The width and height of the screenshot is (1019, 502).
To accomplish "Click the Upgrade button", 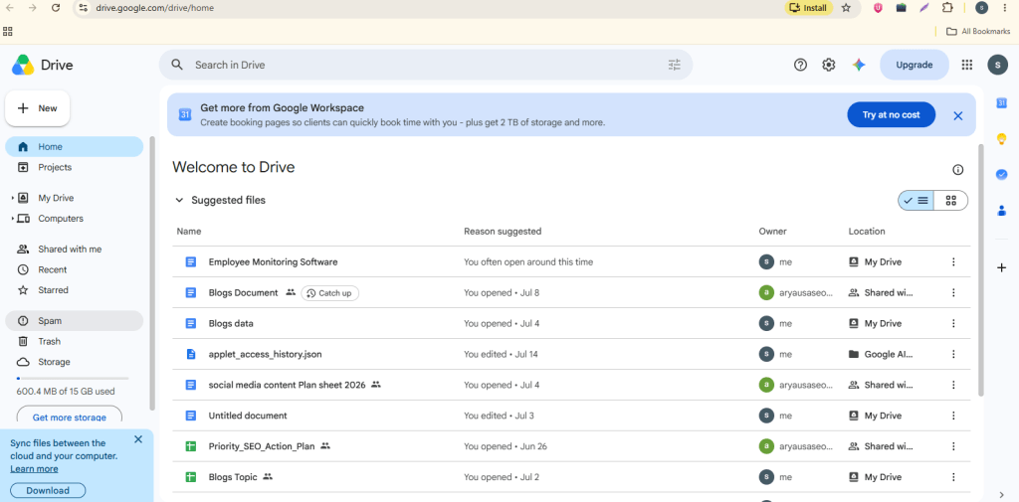I will [x=914, y=65].
